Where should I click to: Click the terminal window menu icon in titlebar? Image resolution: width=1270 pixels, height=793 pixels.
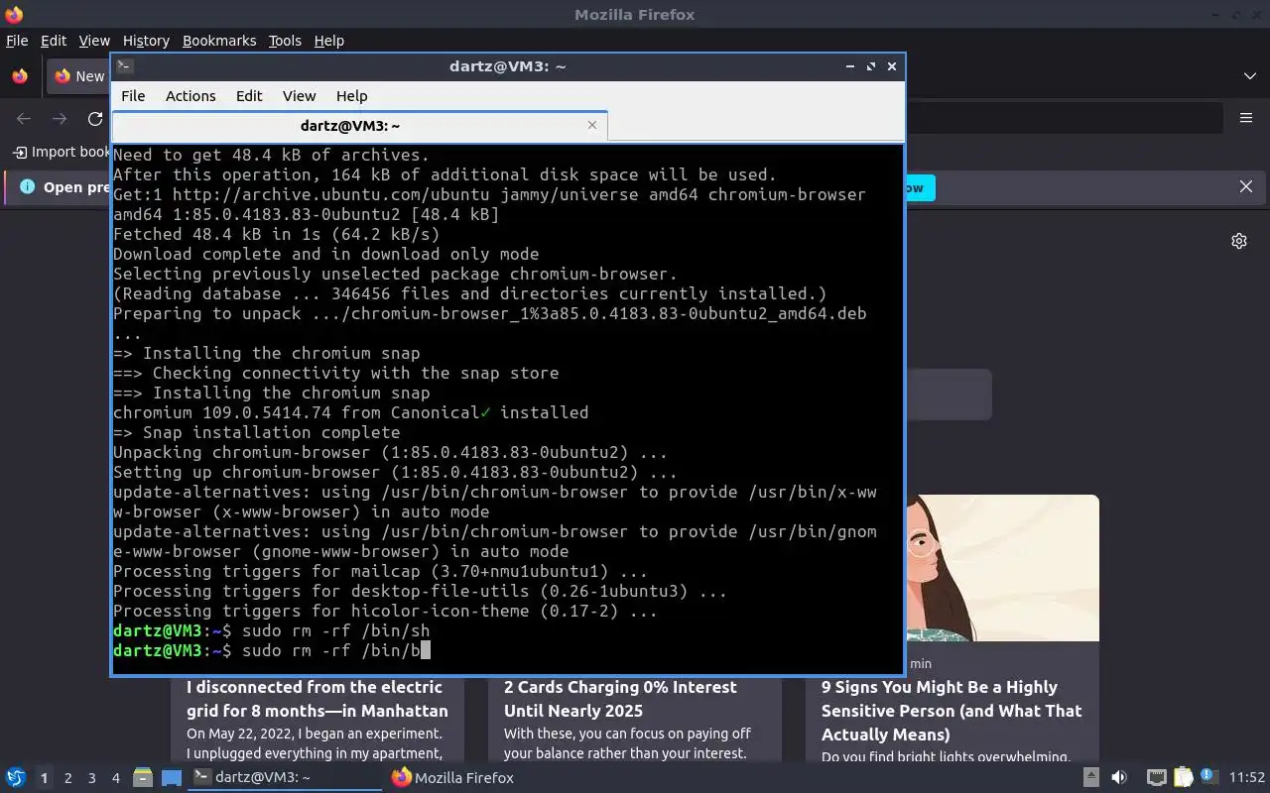(x=124, y=66)
